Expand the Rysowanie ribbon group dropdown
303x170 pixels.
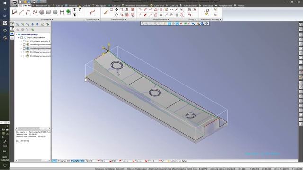pyautogui.click(x=52, y=19)
